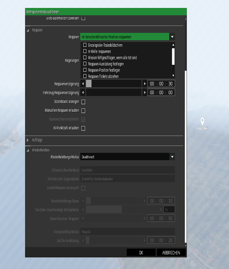229x269 pixels.
Task: Collapse the Respawn section
Action: pos(28,29)
